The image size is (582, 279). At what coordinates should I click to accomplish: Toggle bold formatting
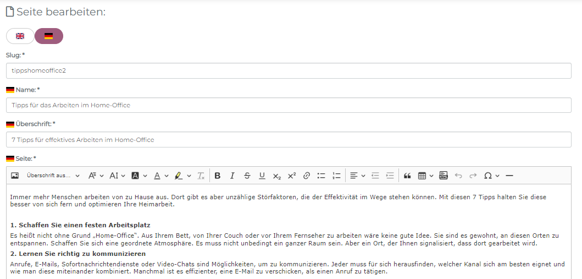pyautogui.click(x=218, y=176)
